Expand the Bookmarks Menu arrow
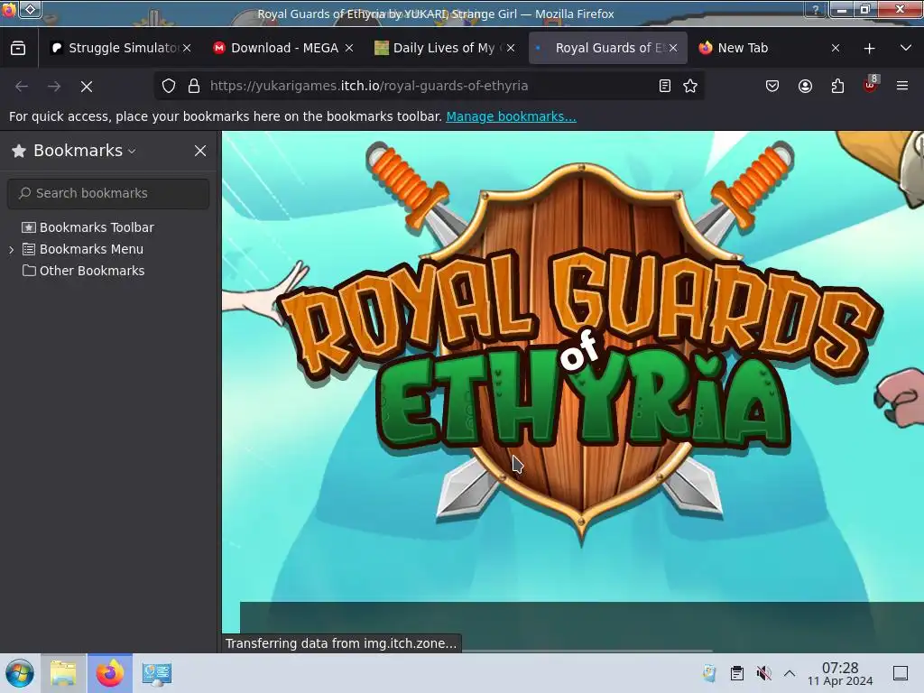924x693 pixels. (x=11, y=250)
